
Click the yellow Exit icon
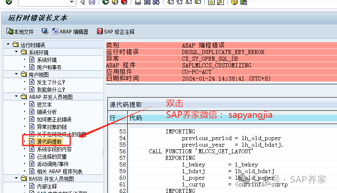(x=115, y=2)
